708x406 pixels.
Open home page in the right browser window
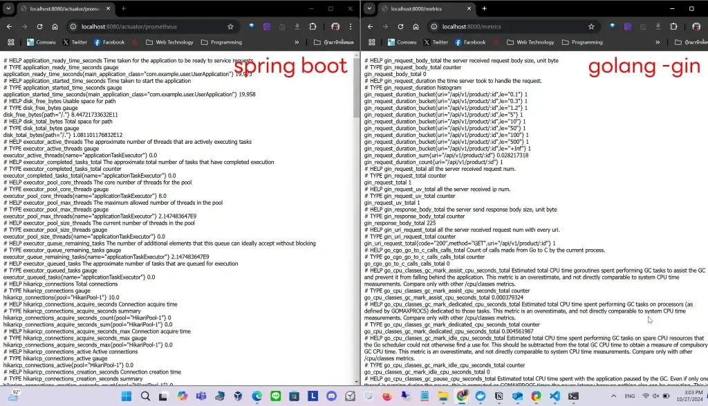(416, 27)
